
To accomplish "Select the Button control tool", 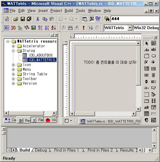I will tap(153, 56).
